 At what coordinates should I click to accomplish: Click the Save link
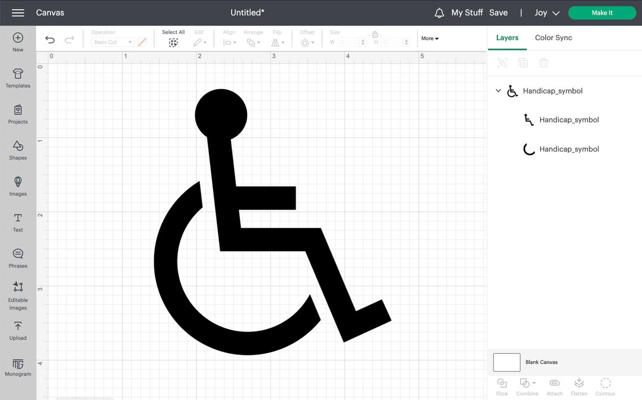click(x=498, y=12)
